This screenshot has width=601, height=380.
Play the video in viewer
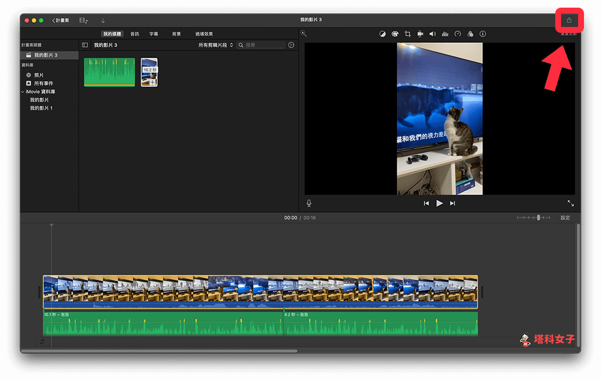click(439, 203)
